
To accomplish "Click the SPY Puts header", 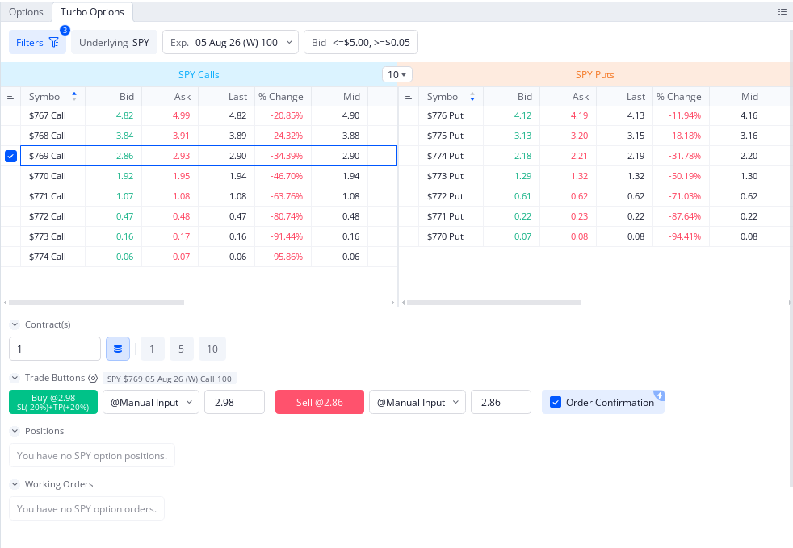I will pyautogui.click(x=594, y=75).
